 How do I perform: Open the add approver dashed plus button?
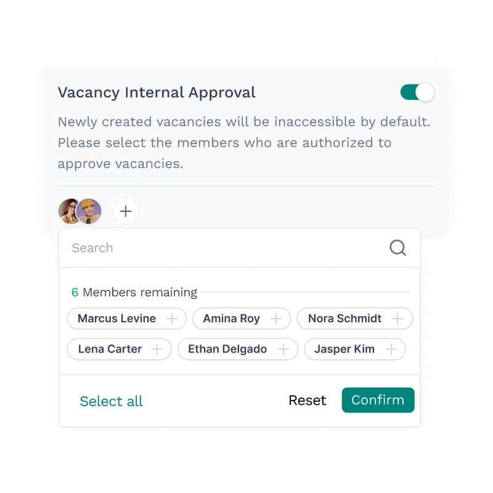[126, 211]
